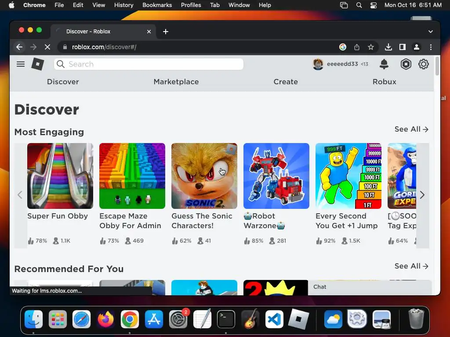
Task: Click the Roblox logo home icon
Action: click(x=38, y=64)
